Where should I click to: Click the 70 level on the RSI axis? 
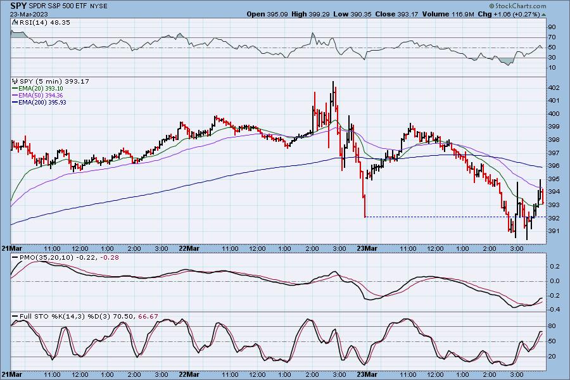pyautogui.click(x=552, y=37)
